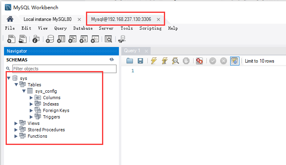This screenshot has height=165, width=286.
Task: Close the Query 1 tab
Action: point(146,51)
